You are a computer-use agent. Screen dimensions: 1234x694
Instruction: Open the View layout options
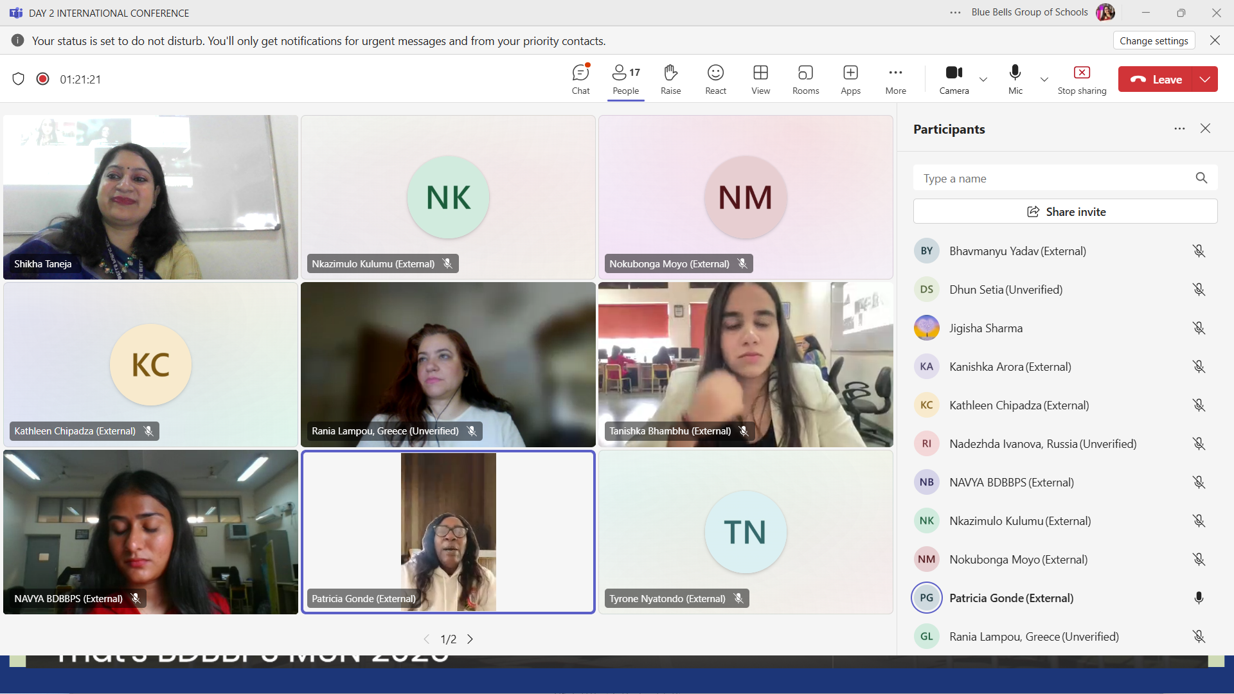point(760,79)
